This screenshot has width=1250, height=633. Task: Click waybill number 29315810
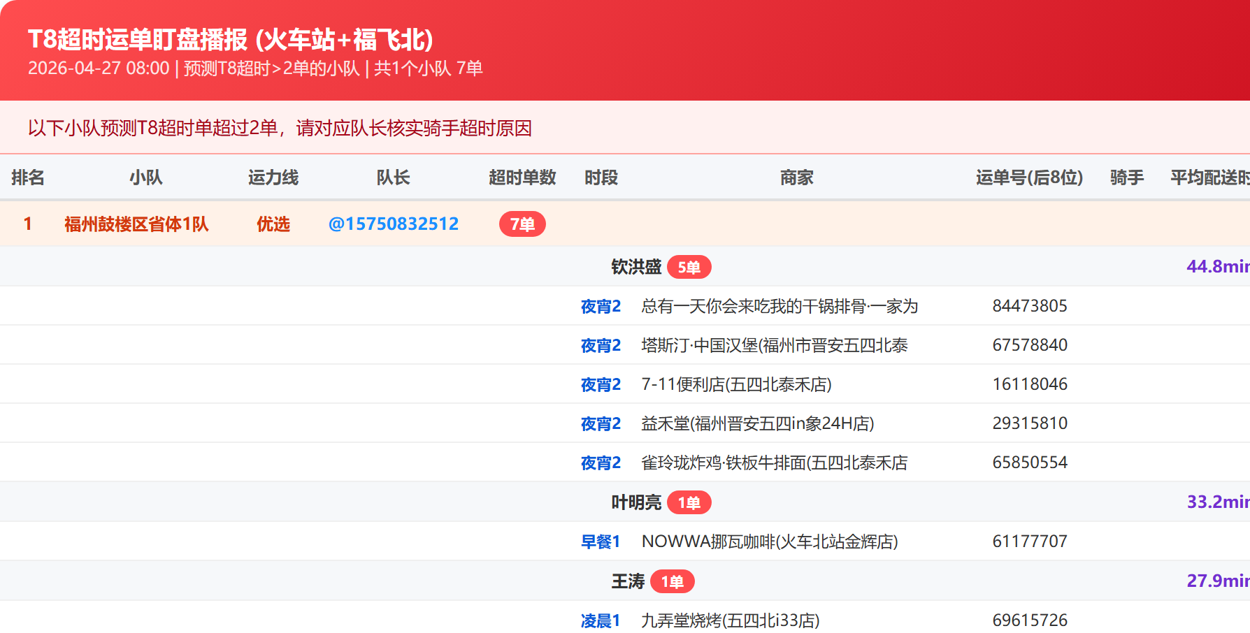[x=1030, y=423]
